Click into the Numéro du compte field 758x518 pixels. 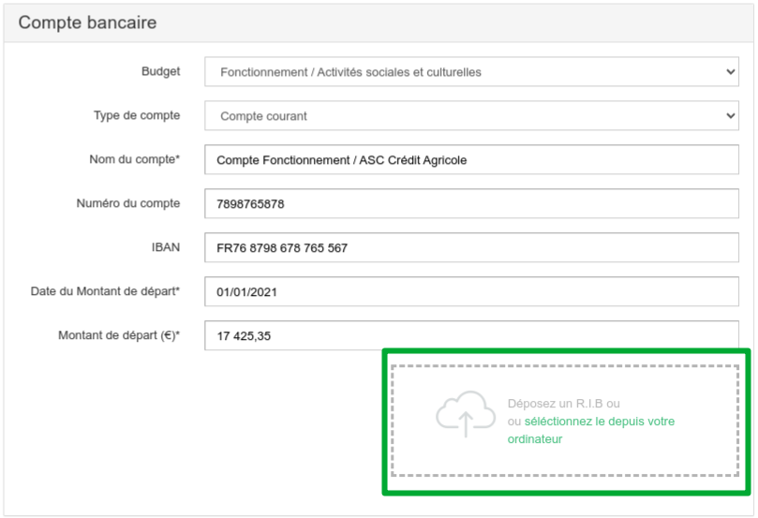tap(471, 204)
